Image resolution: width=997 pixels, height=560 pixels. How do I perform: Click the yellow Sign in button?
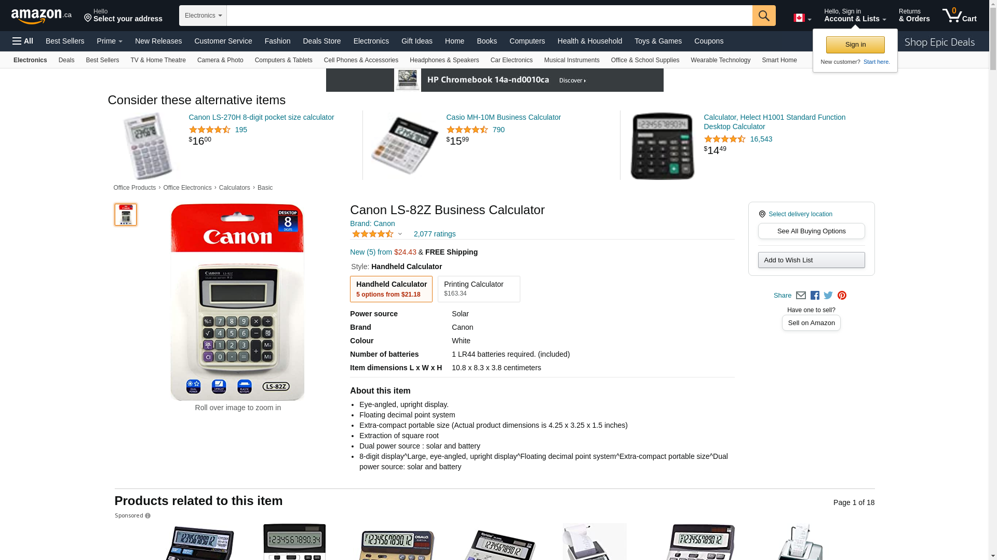[x=855, y=45]
